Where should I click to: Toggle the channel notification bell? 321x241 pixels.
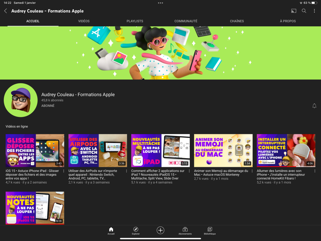coord(314,106)
